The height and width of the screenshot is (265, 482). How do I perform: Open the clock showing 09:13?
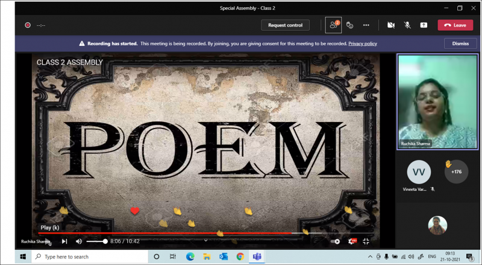click(x=450, y=257)
